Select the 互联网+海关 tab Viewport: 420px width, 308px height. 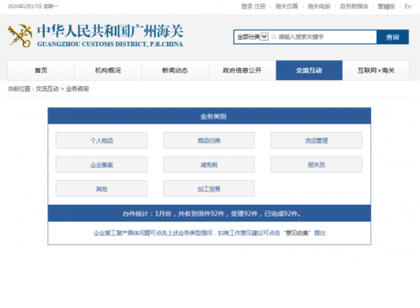377,71
